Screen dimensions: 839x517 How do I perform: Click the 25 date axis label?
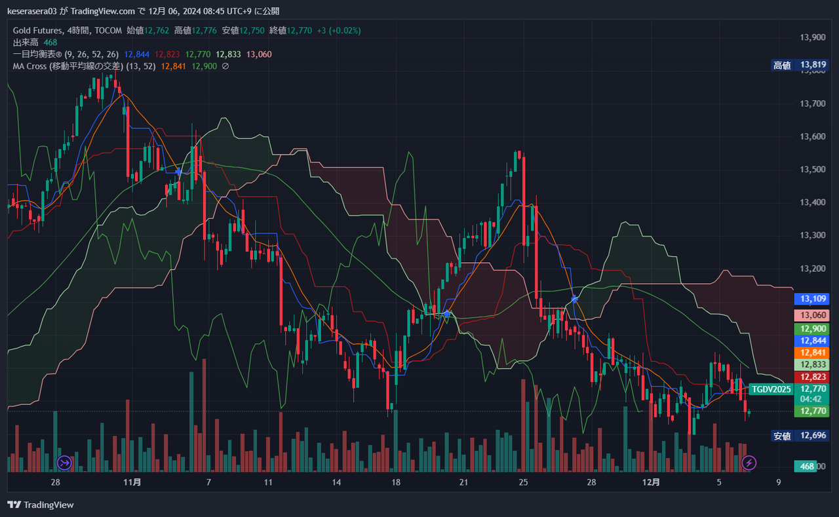pos(523,482)
